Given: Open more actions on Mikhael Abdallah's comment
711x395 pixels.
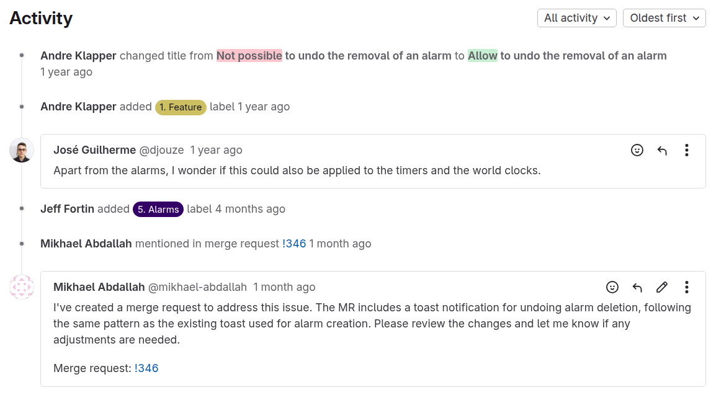Looking at the screenshot, I should [x=687, y=287].
